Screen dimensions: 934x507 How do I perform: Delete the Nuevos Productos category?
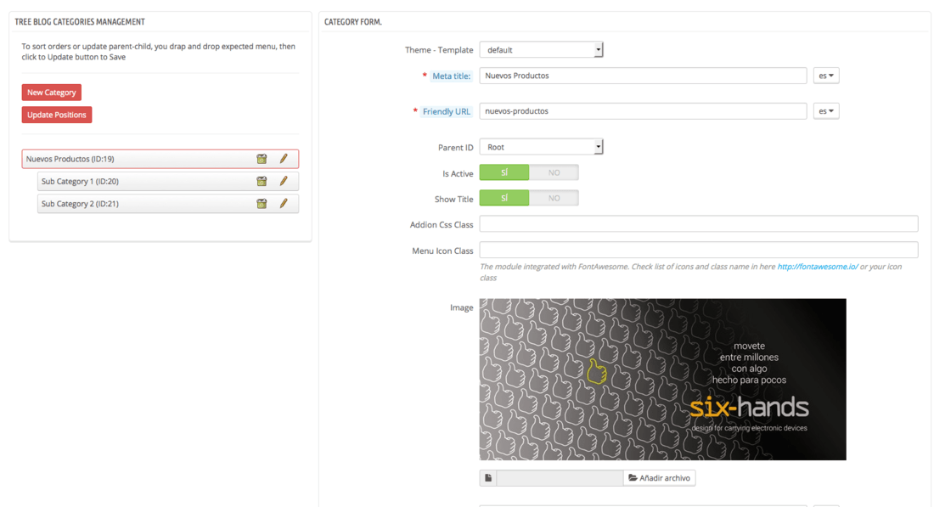click(262, 159)
